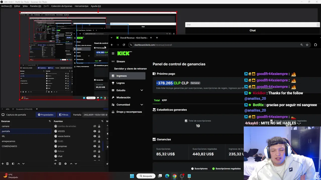Open the Archivo menu in OBS
Image resolution: width=321 pixels, height=180 pixels.
pyautogui.click(x=7, y=6)
